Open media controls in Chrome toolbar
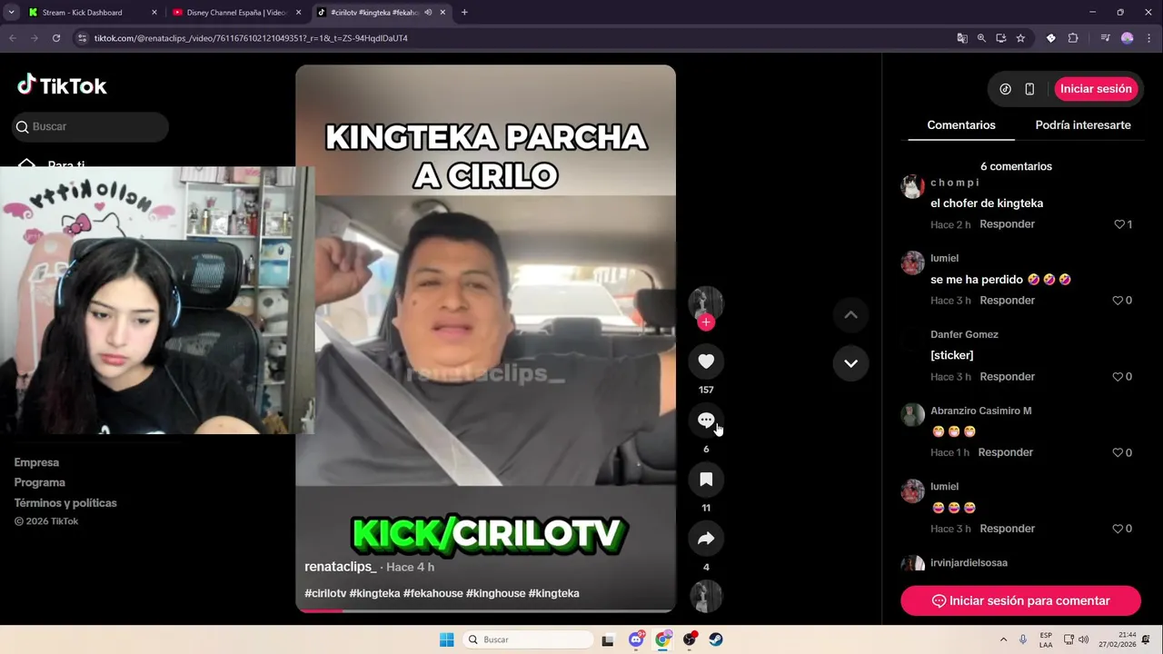Viewport: 1163px width, 654px height. [x=1105, y=38]
